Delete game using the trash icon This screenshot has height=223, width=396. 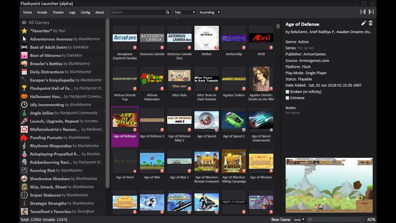click(x=371, y=23)
